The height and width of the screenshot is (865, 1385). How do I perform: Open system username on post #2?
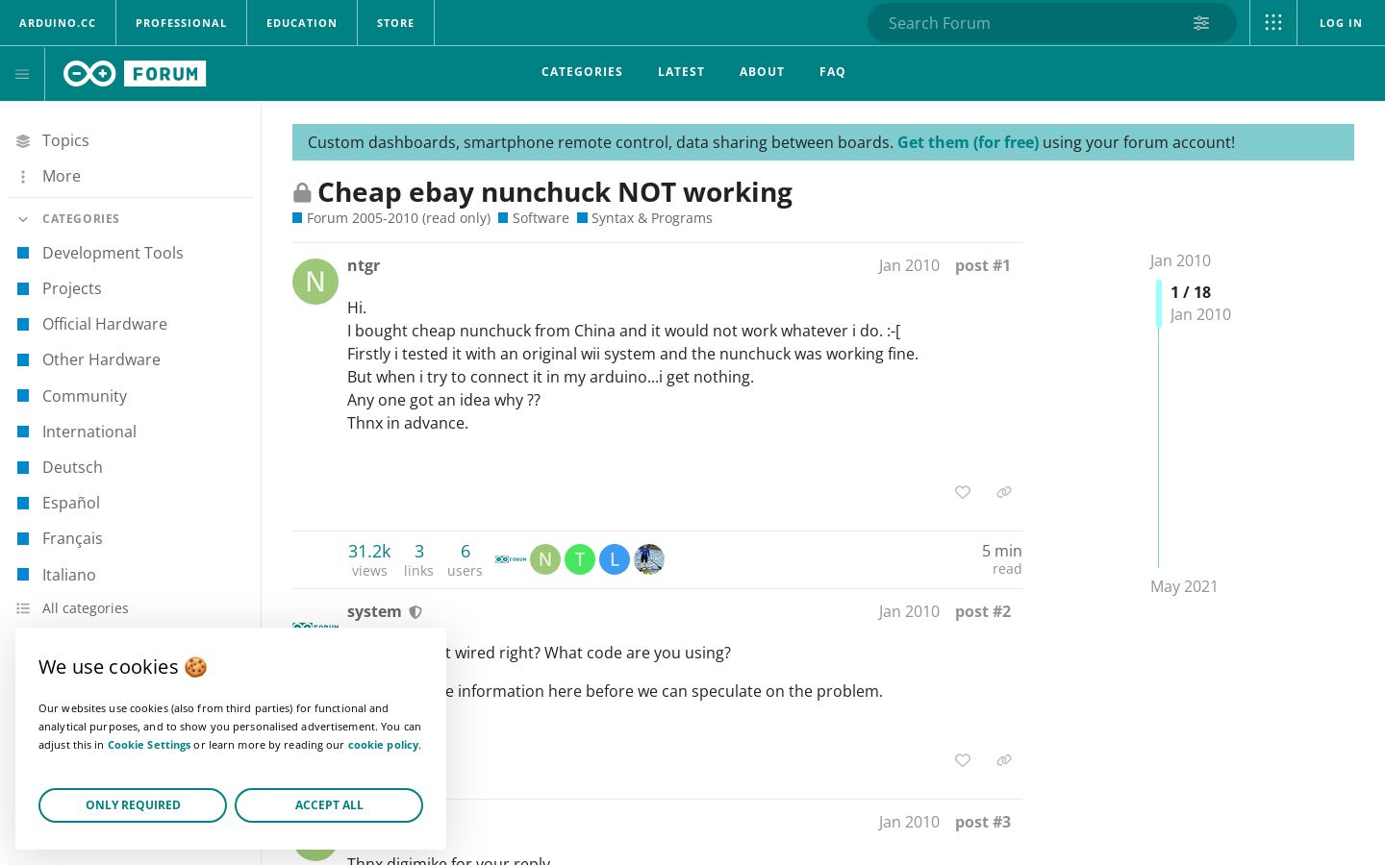pyautogui.click(x=374, y=611)
